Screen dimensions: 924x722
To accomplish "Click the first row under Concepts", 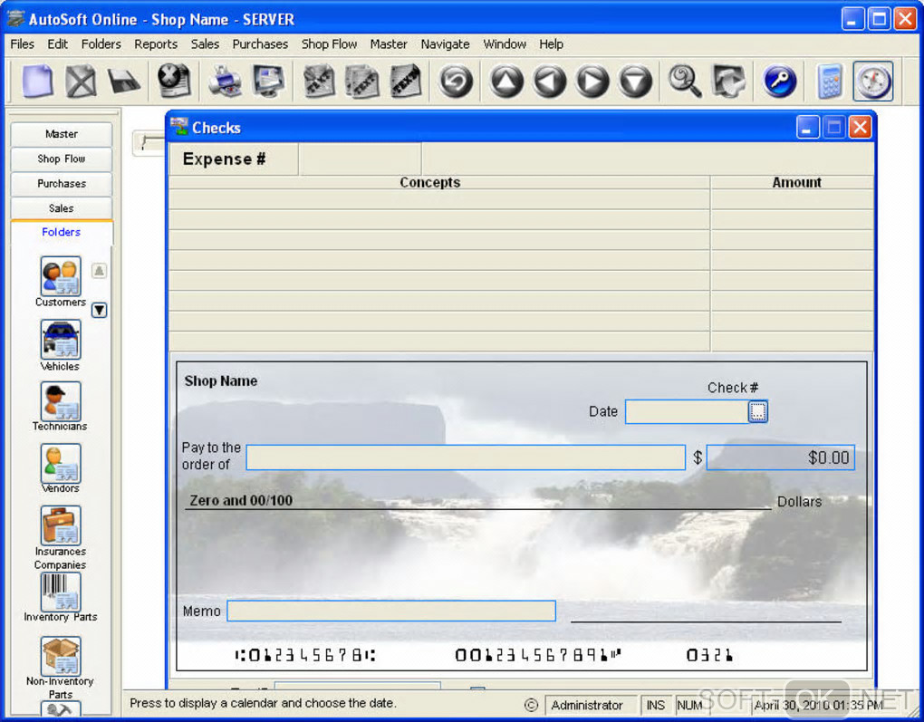I will coord(439,199).
